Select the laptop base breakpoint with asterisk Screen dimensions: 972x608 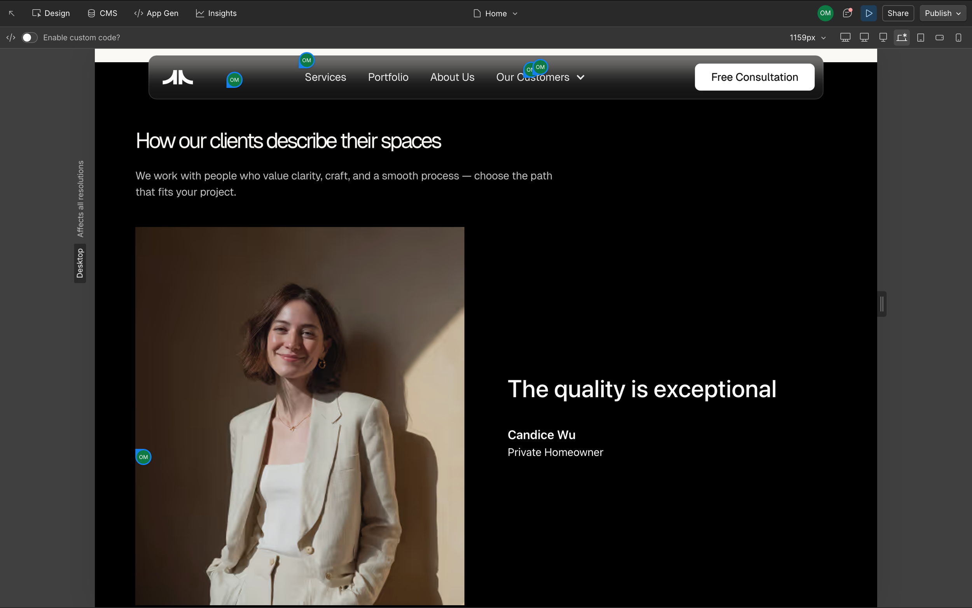click(x=902, y=37)
